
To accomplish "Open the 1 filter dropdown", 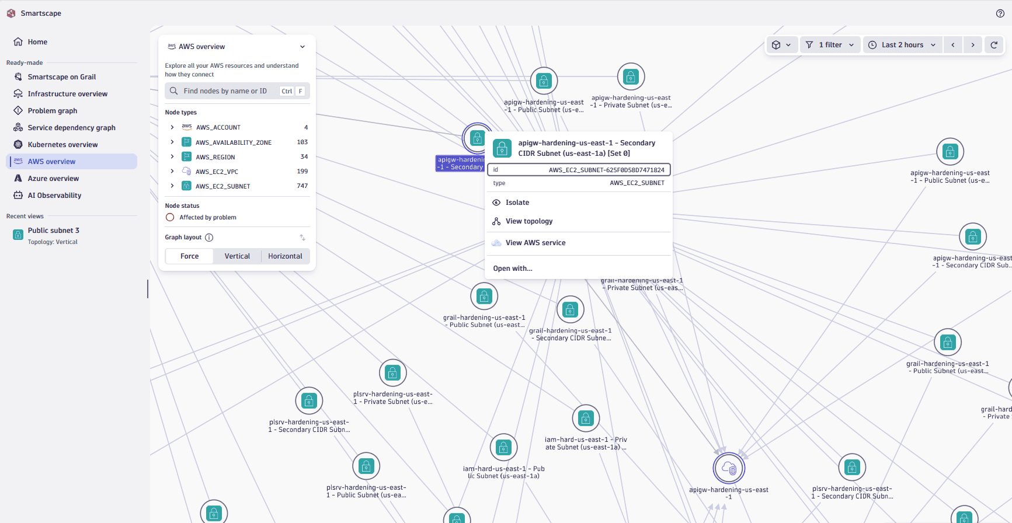I will [830, 45].
